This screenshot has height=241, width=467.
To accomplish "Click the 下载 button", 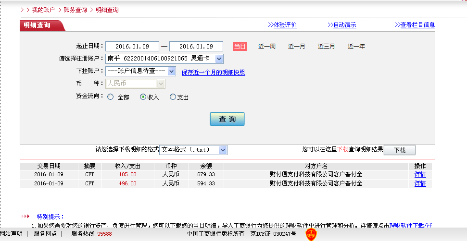I will (x=399, y=150).
